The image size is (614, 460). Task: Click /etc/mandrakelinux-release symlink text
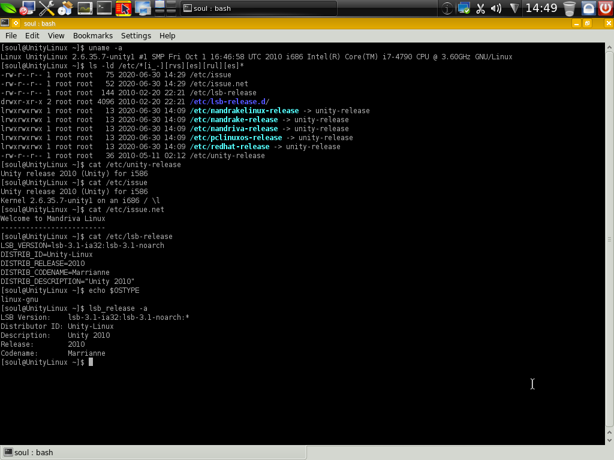click(x=245, y=111)
